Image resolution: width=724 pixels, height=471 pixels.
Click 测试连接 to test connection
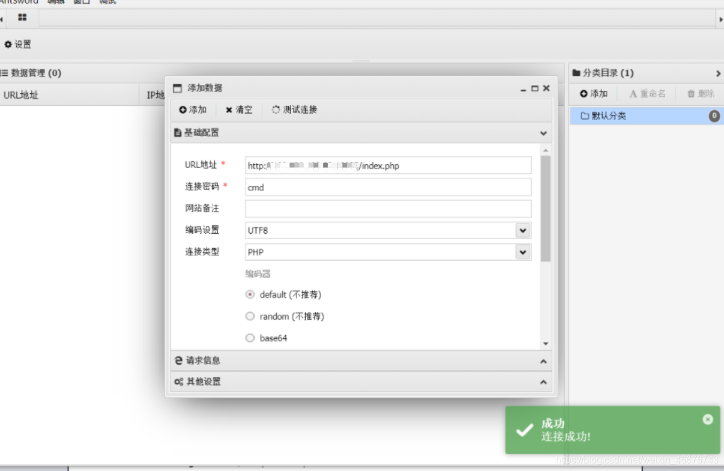pos(295,110)
